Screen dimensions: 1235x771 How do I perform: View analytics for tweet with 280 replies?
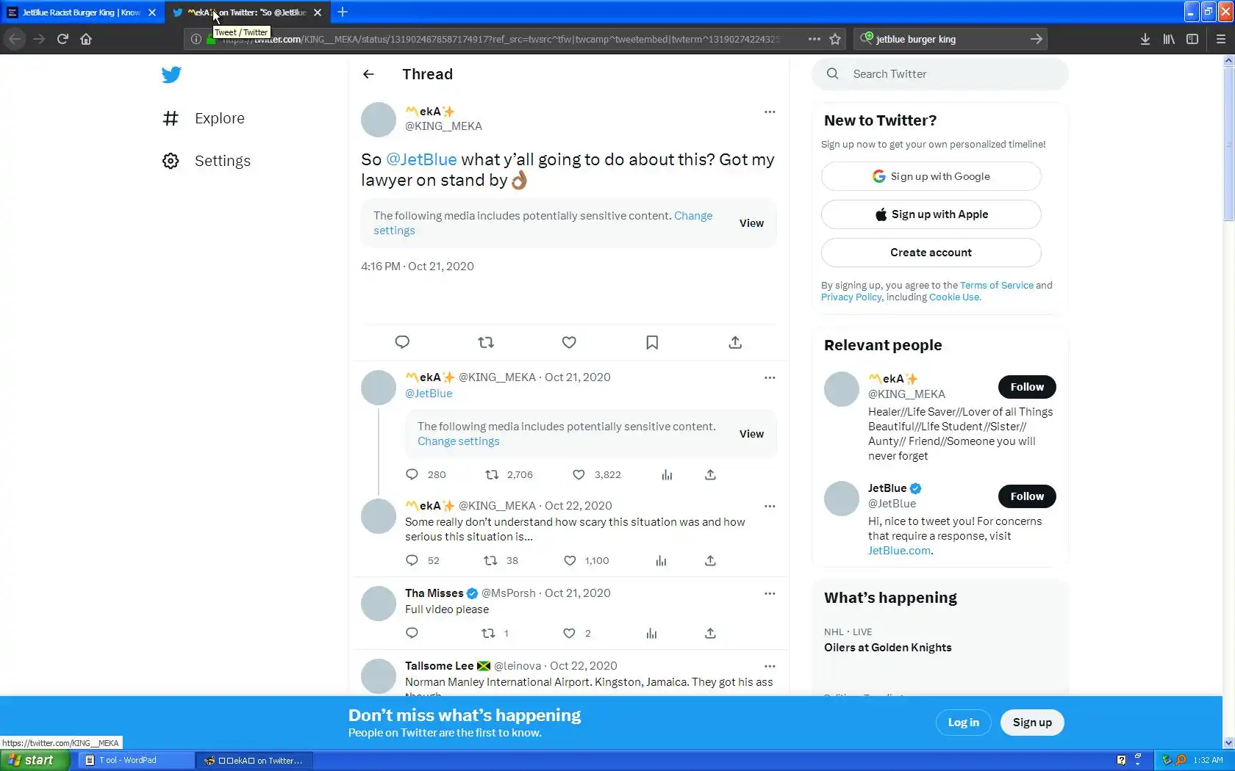coord(667,474)
